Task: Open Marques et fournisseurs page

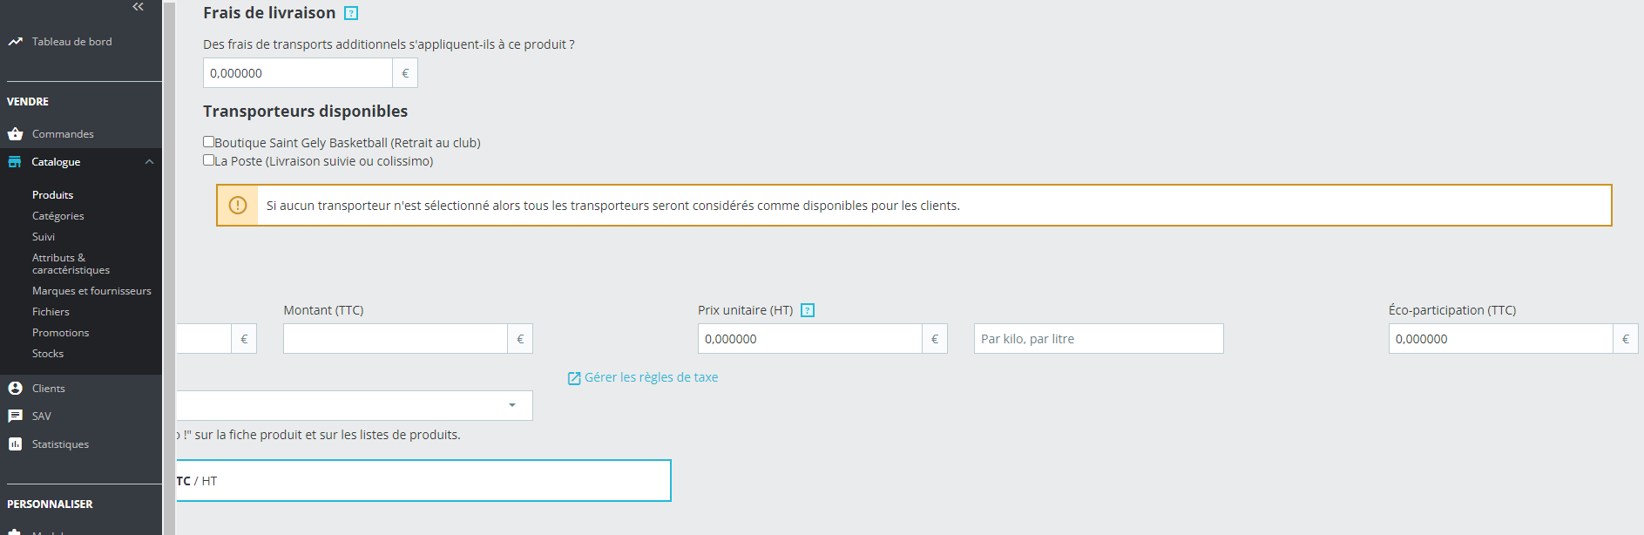Action: (91, 291)
